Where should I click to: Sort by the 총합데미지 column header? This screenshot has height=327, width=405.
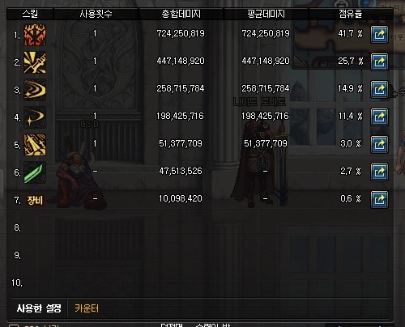tap(181, 14)
